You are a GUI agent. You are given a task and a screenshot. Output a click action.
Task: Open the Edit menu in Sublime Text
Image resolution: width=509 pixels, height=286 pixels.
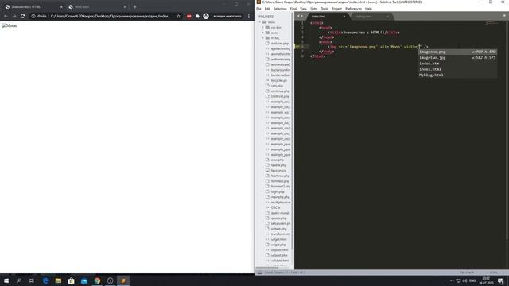pos(267,9)
